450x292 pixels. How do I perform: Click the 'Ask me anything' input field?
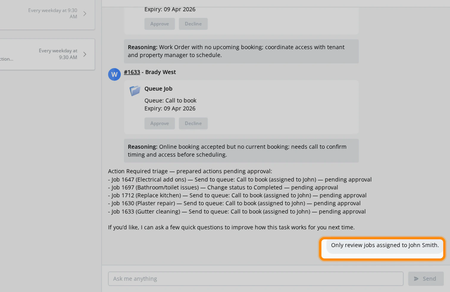(x=255, y=279)
